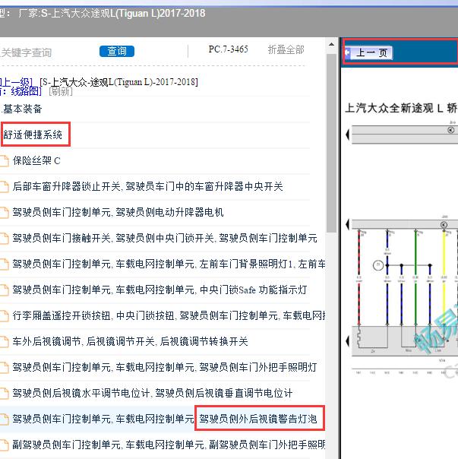Click second left arrow marker in wiring diagram
This screenshot has height=459, width=458.
348,224
